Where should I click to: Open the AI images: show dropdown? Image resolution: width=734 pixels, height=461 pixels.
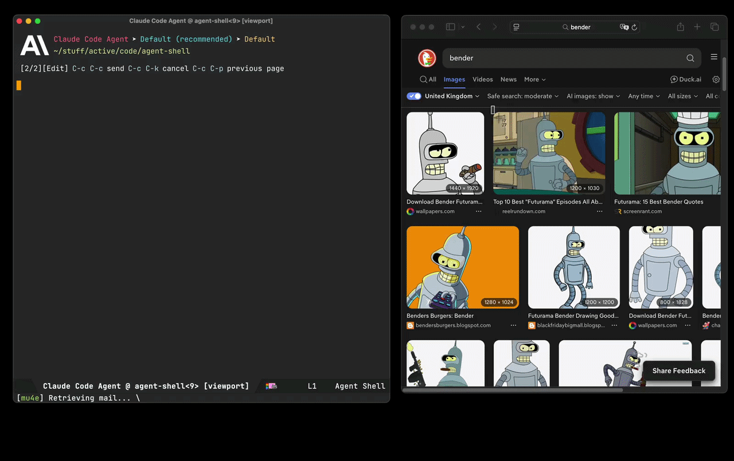[x=593, y=96]
